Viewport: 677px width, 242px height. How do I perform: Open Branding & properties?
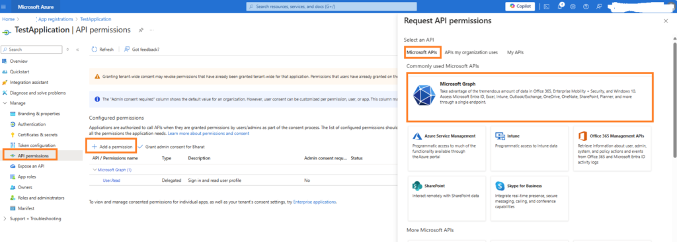pos(39,114)
